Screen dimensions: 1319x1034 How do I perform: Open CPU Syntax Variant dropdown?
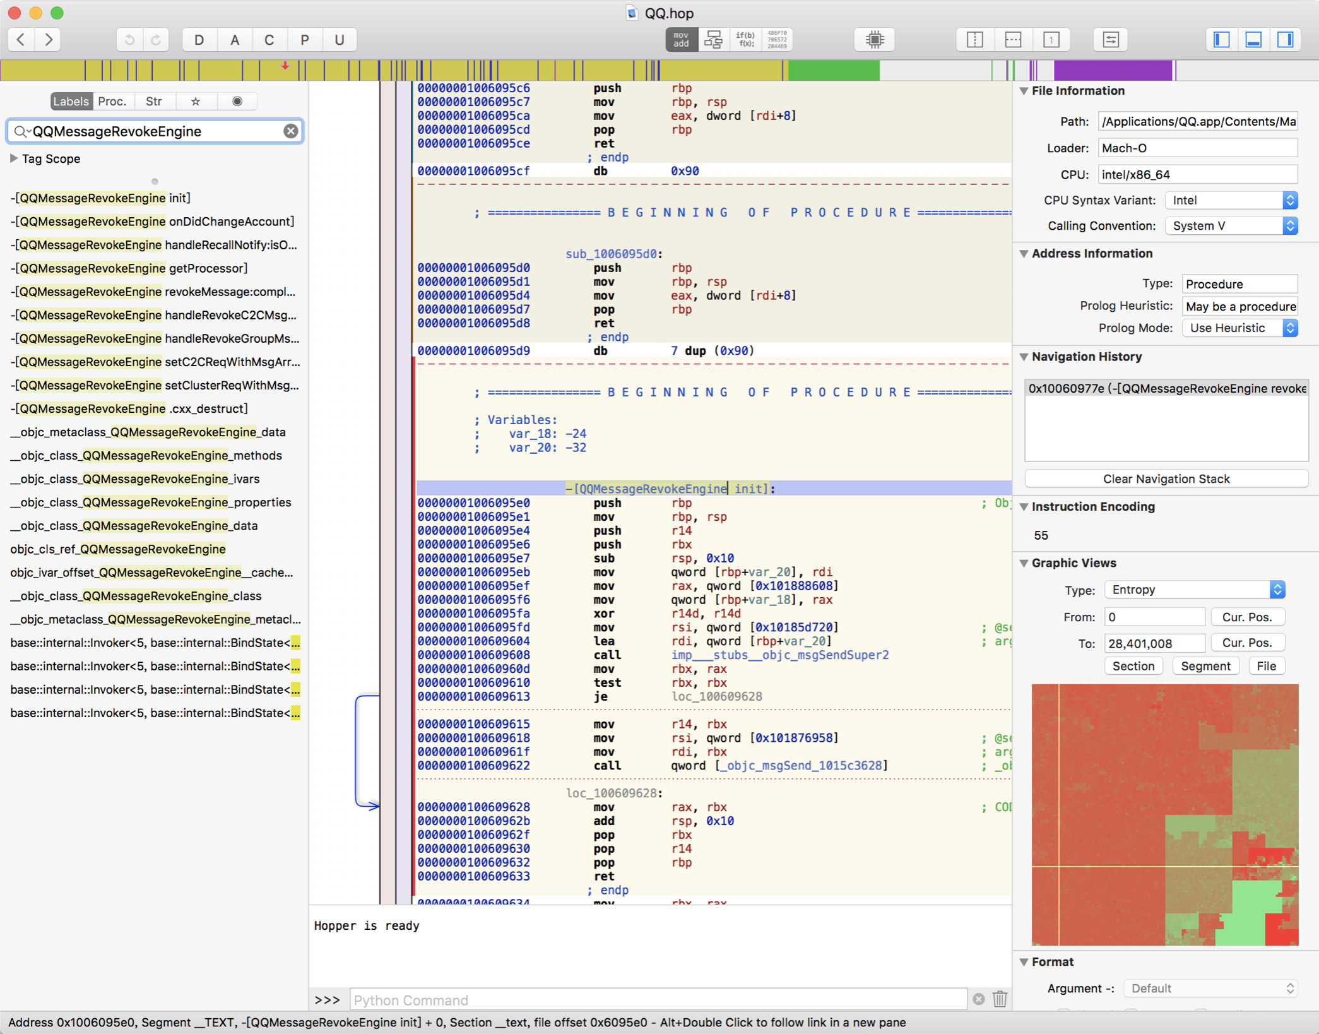[1231, 200]
